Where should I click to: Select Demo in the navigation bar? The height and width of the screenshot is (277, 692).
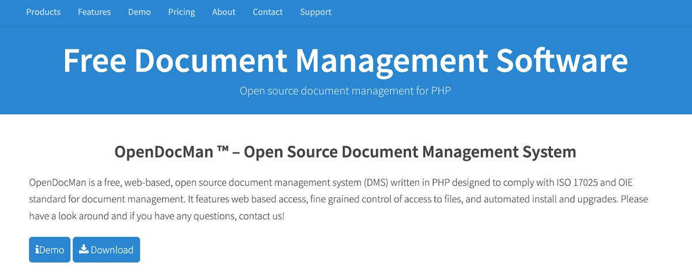[x=140, y=12]
